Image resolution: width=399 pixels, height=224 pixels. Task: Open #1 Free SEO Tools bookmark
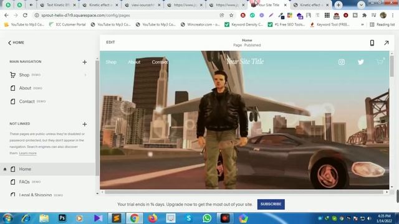[x=287, y=24]
